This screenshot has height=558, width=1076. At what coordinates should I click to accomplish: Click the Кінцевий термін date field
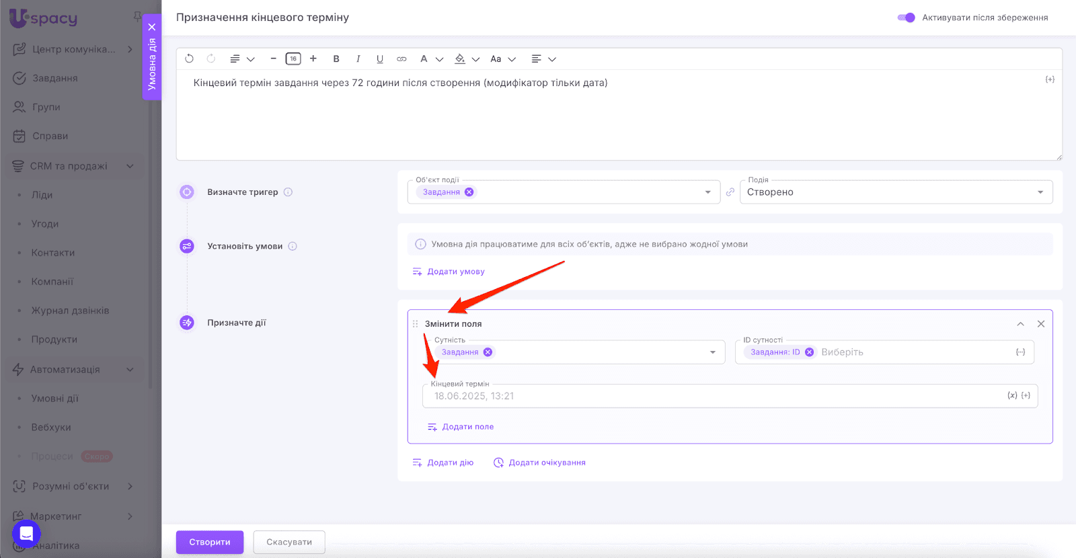coord(713,396)
